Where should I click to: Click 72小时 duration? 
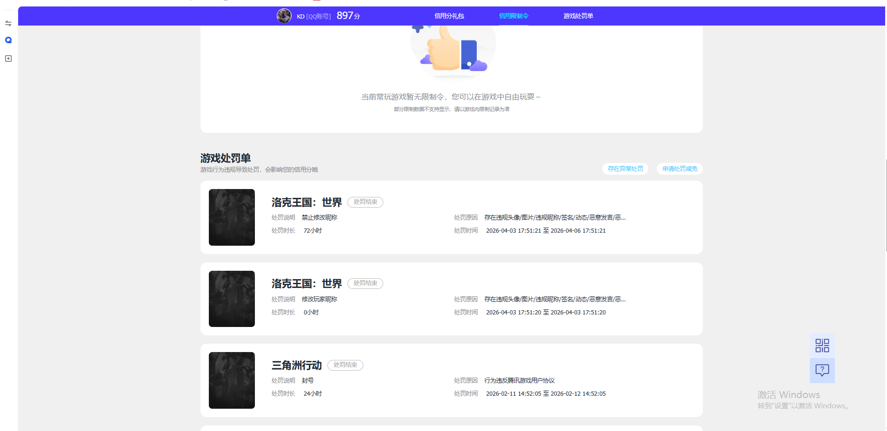[x=313, y=230]
